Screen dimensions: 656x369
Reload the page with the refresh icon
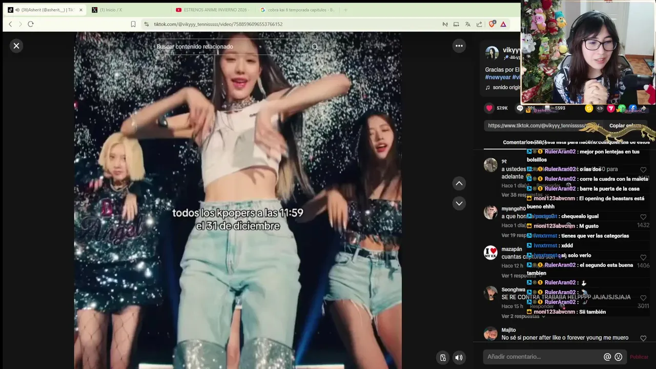click(31, 24)
